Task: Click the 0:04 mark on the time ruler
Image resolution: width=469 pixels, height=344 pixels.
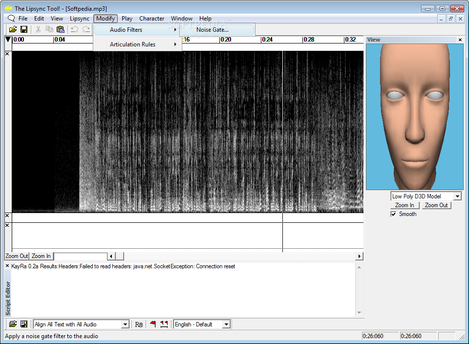Action: tap(59, 40)
